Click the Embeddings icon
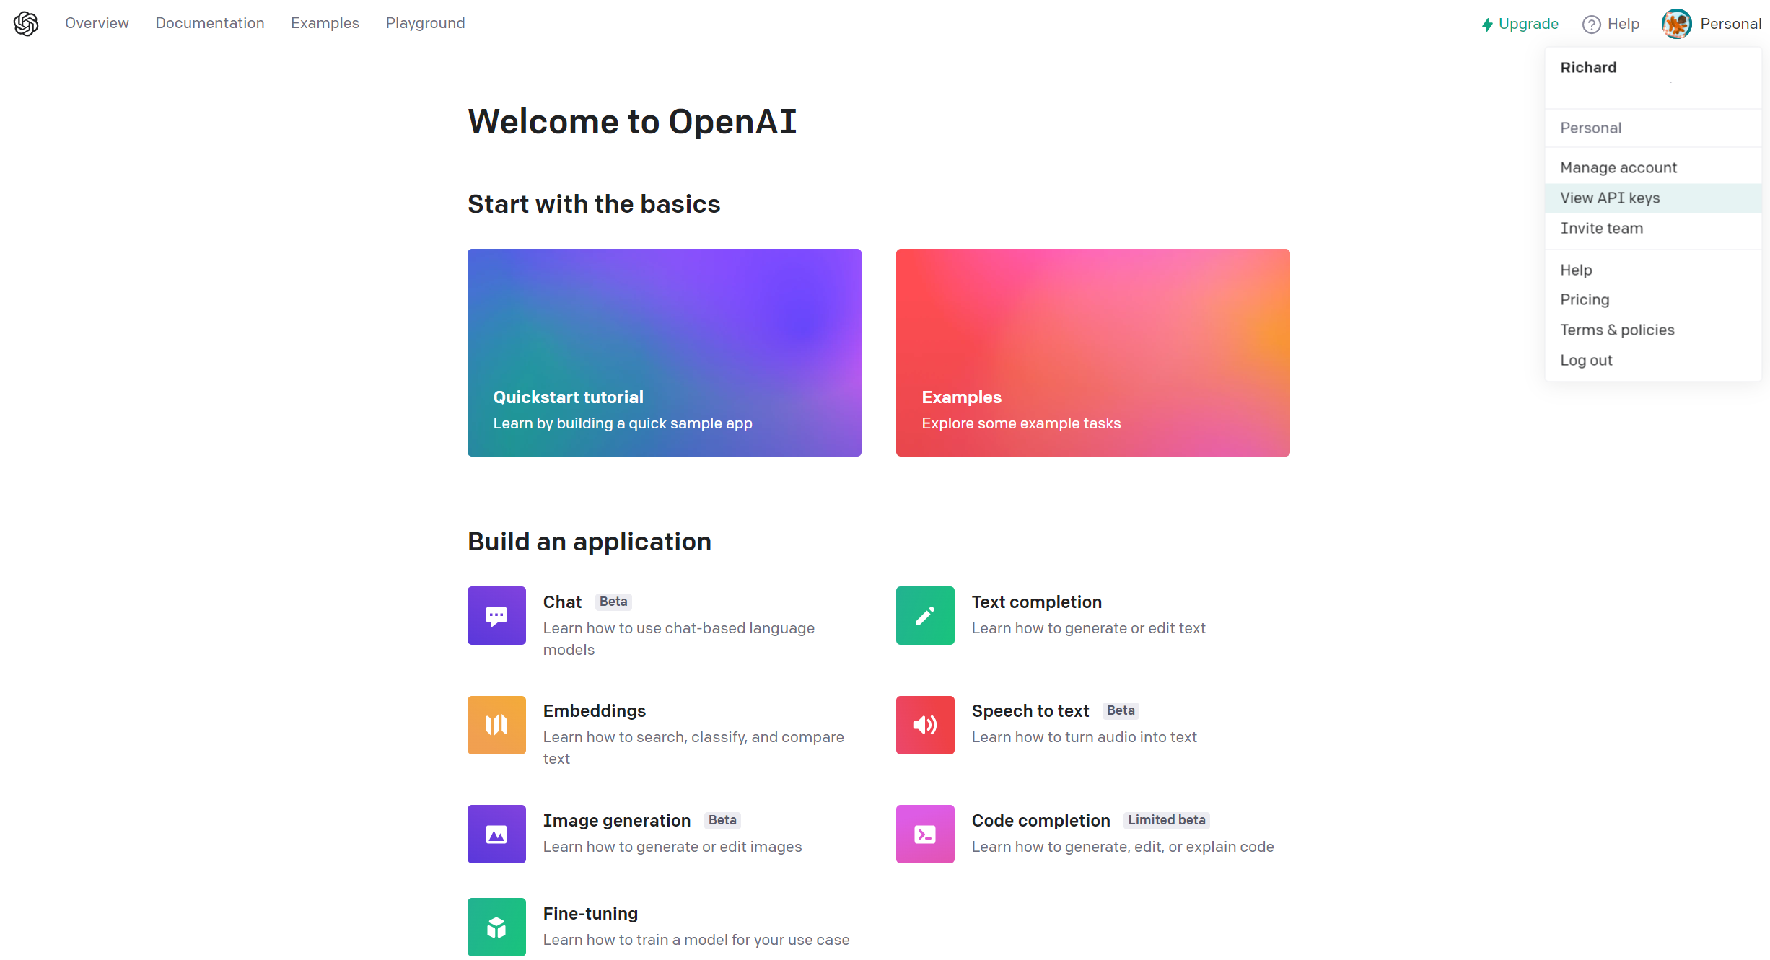The height and width of the screenshot is (960, 1770). [x=496, y=723]
